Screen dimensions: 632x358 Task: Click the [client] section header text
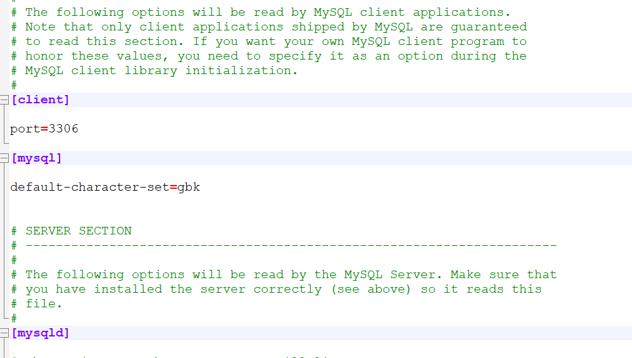[41, 99]
